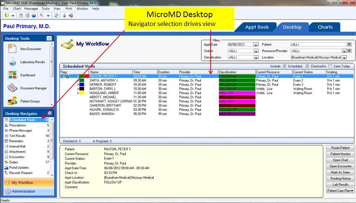This screenshot has width=356, height=203.
Task: Open the Dashboard tool icon
Action: click(12, 75)
